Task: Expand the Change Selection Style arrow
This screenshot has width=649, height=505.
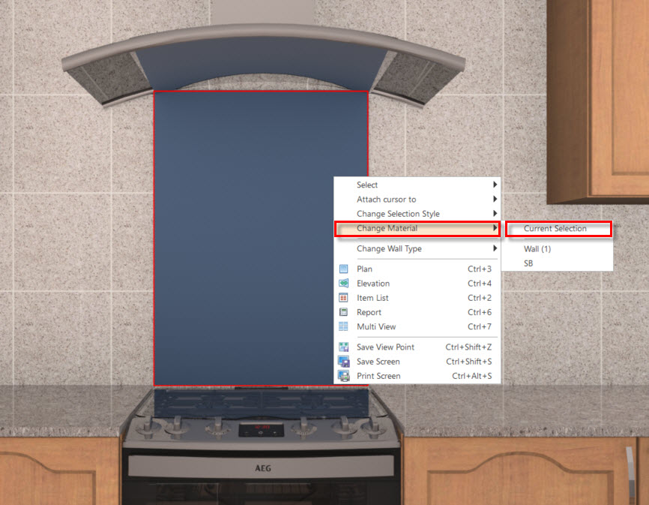Action: coord(495,214)
